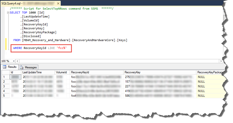Click the LIKE keyword in the query
Screen dimensions: 233x123
(51, 48)
